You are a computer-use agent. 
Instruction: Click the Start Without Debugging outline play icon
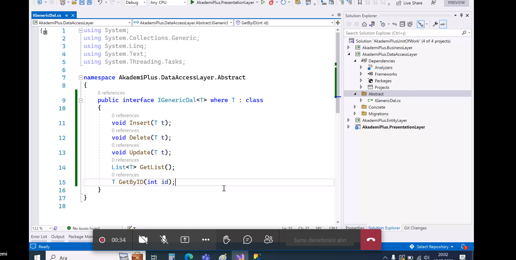pyautogui.click(x=263, y=2)
